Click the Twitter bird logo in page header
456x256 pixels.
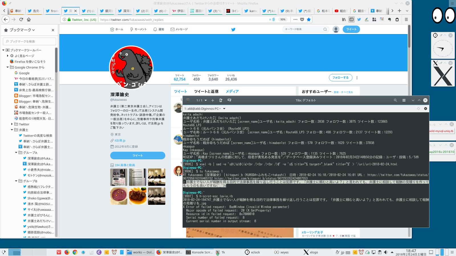233,29
